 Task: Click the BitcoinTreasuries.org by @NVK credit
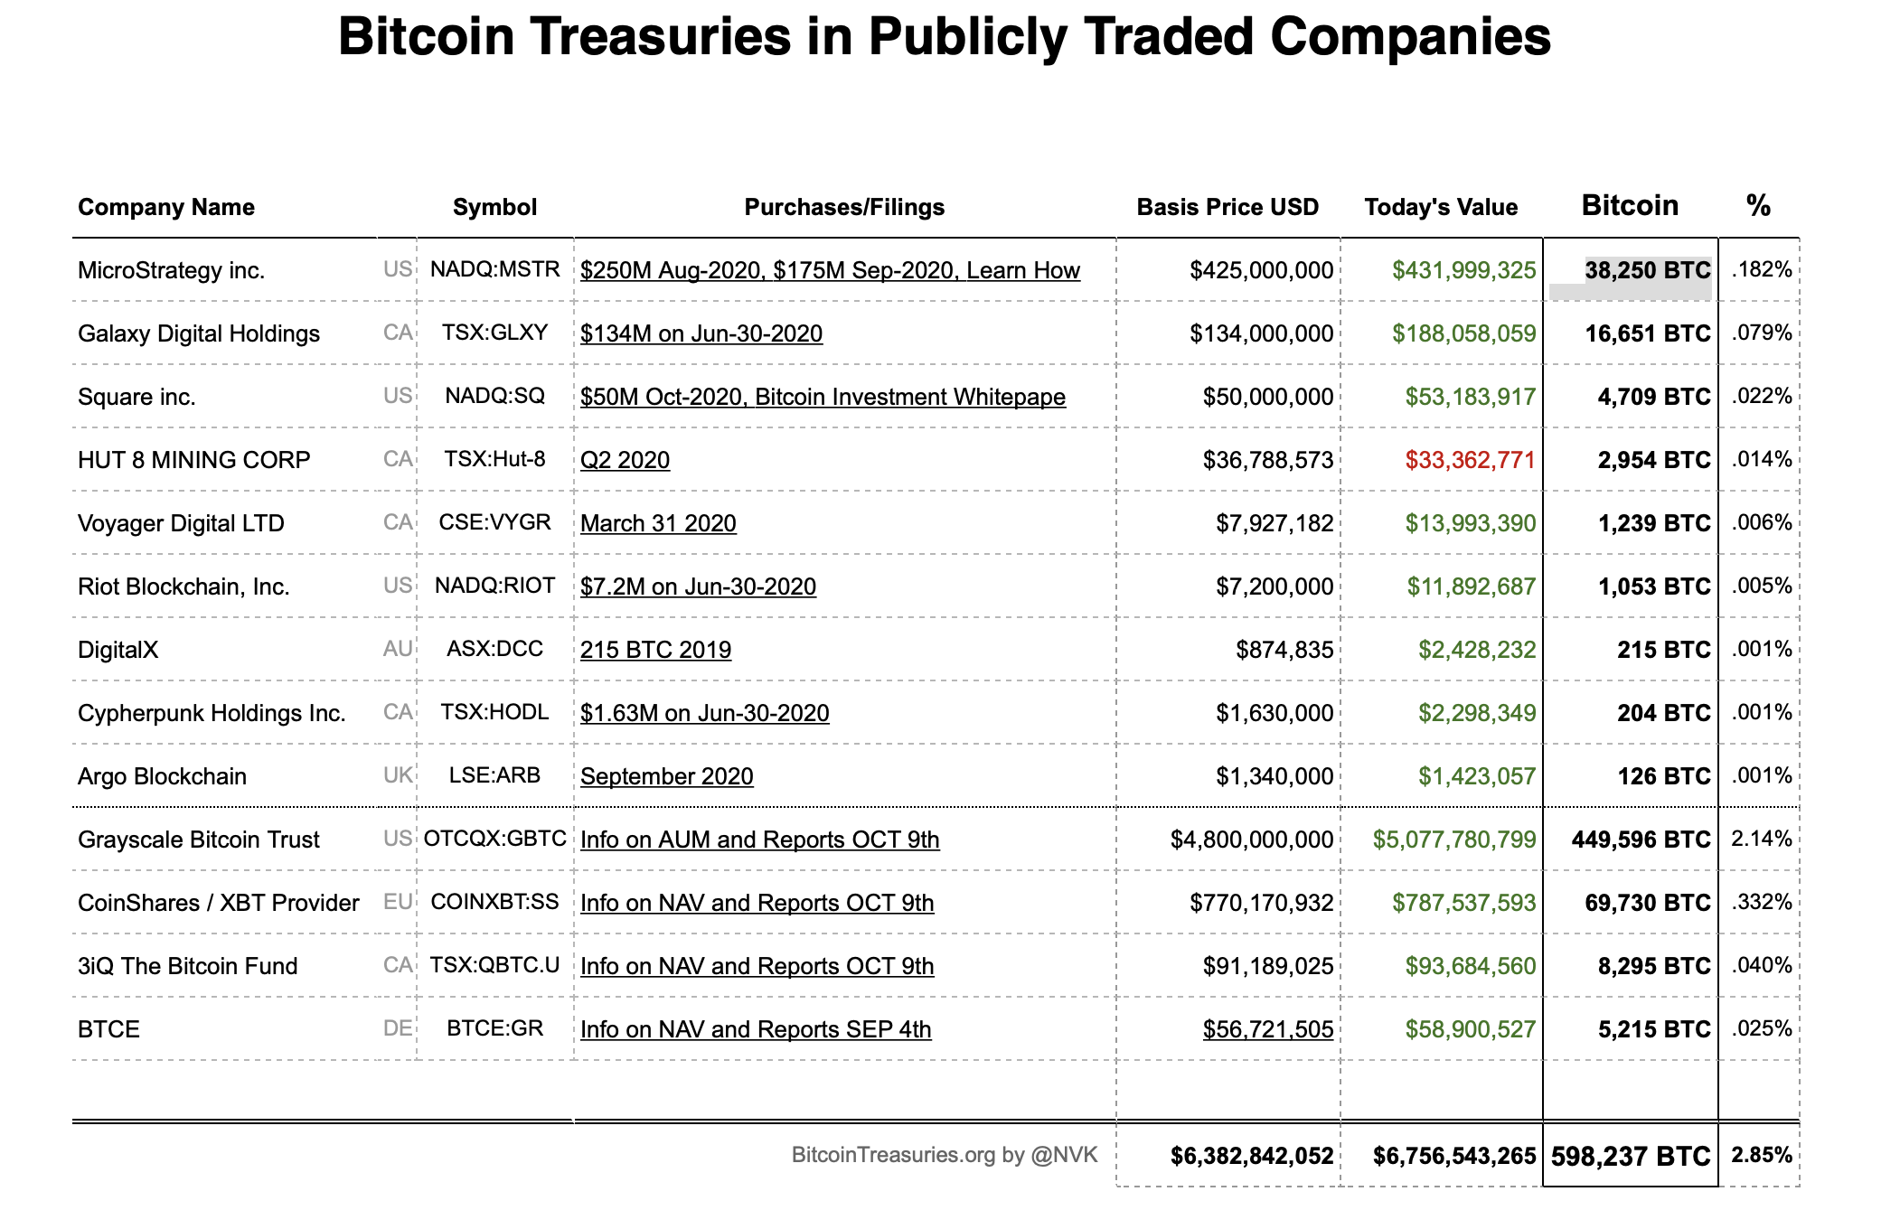pos(945,1154)
